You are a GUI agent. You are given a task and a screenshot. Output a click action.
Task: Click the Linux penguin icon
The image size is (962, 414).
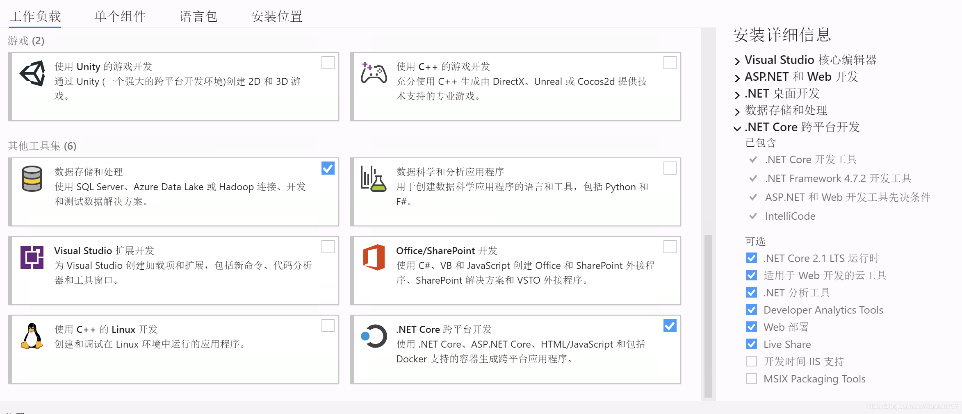tap(32, 336)
